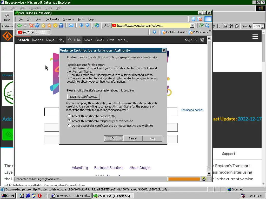
Task: Click the clipboard icon in Browservice toolbar
Action: pos(237,26)
